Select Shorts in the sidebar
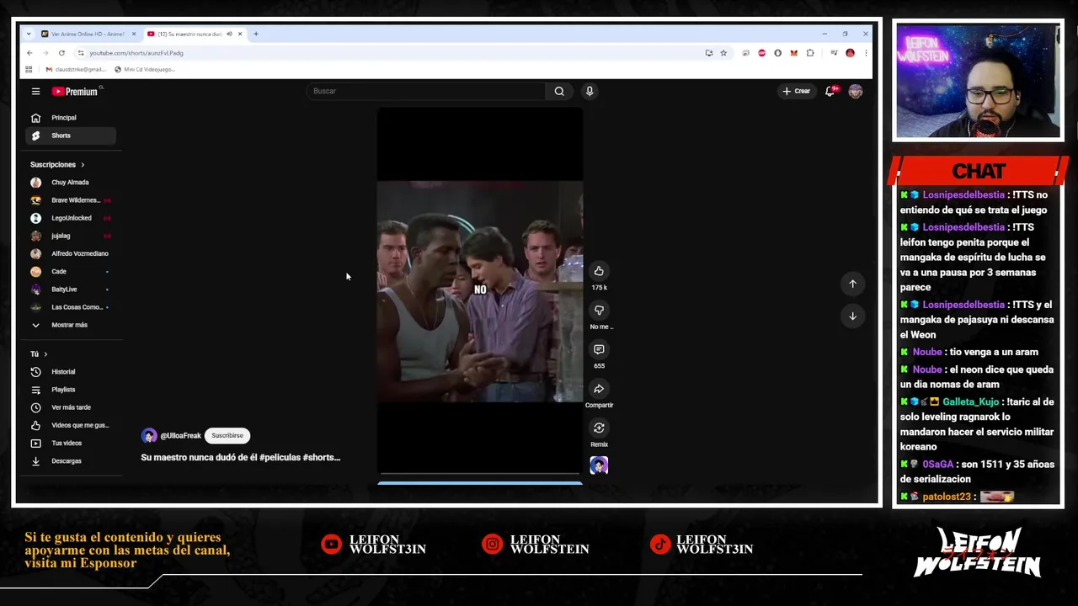The image size is (1078, 606). point(72,136)
